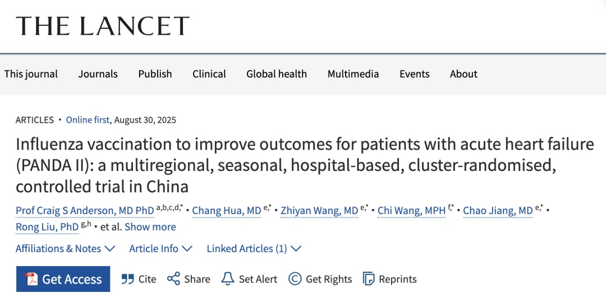Open author Rong Liu, PhD link
The width and height of the screenshot is (606, 297).
pos(47,227)
